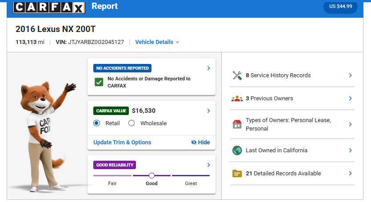Click the US $44.99 price button
Viewport: 371px width, 202px height.
[x=340, y=6]
